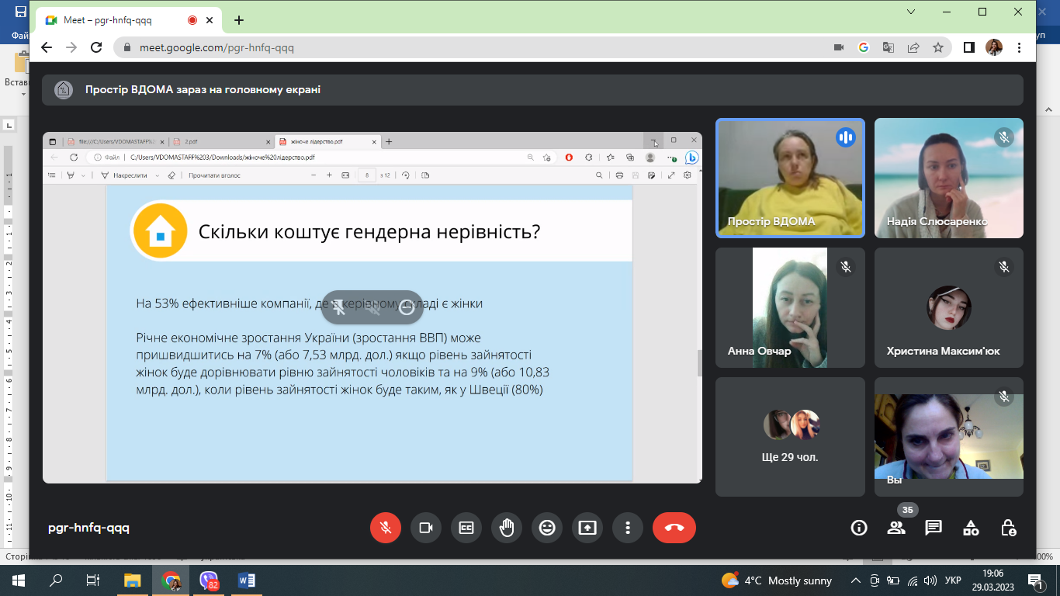The width and height of the screenshot is (1060, 596).
Task: Click the Ще 29 чол. participants tile
Action: 790,437
